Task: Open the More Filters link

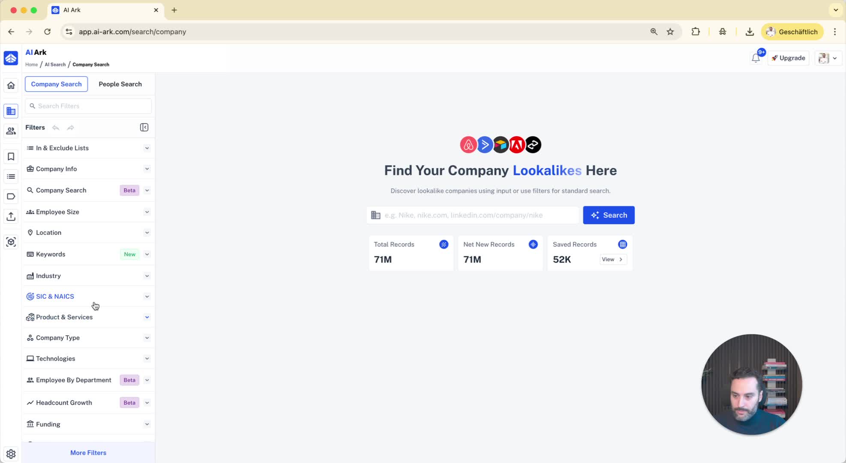Action: click(88, 453)
